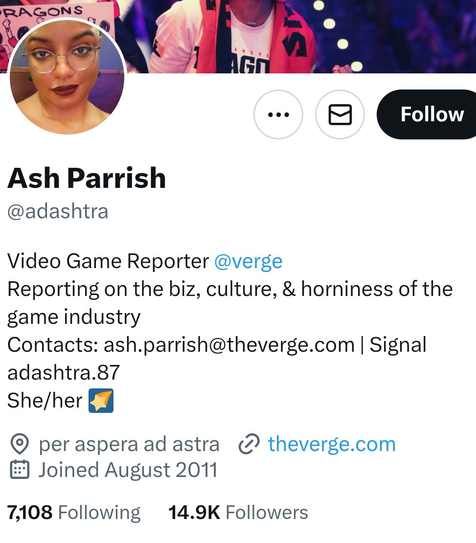The image size is (476, 543).
Task: Select the @adashtra handle text
Action: tap(58, 211)
